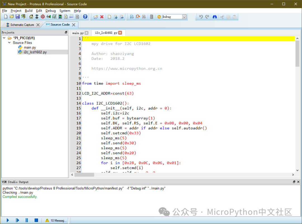Pause the simulation

(27, 220)
